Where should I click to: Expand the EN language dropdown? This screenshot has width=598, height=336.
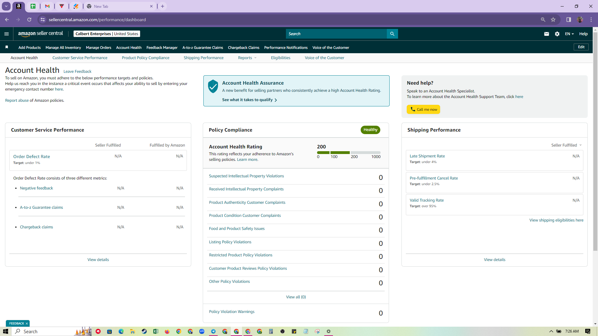pyautogui.click(x=569, y=34)
